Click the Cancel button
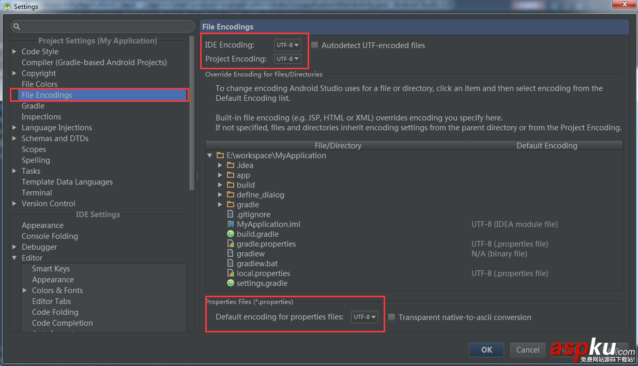638x366 pixels. pos(527,349)
